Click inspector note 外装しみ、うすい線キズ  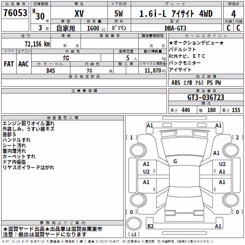tap(28, 129)
